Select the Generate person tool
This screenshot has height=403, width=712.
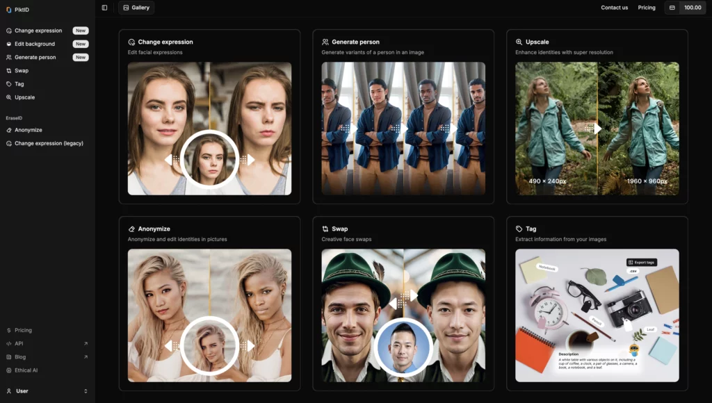tap(37, 57)
